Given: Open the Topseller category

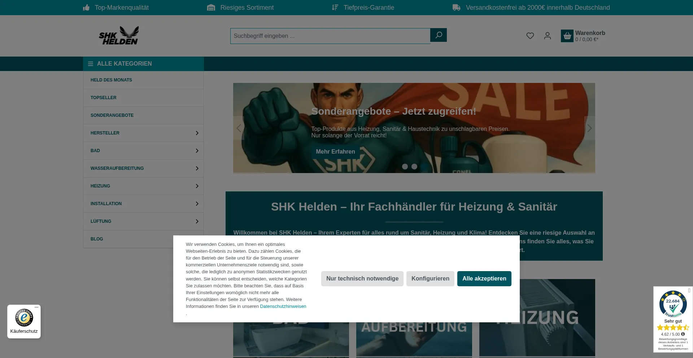Looking at the screenshot, I should pos(143,98).
